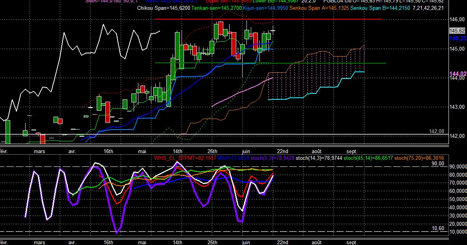Click 'juin' on the price chart date axis
Screen dimensions: 467x245
(246, 151)
